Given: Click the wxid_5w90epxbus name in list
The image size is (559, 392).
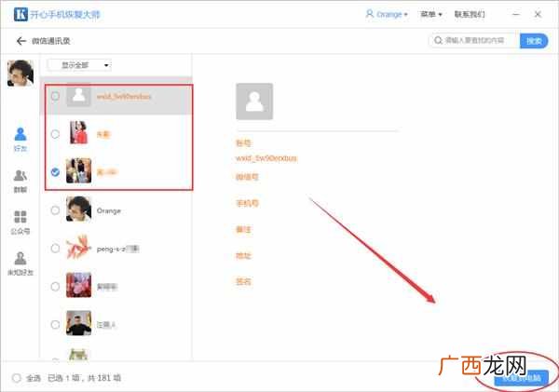Looking at the screenshot, I should (x=124, y=97).
